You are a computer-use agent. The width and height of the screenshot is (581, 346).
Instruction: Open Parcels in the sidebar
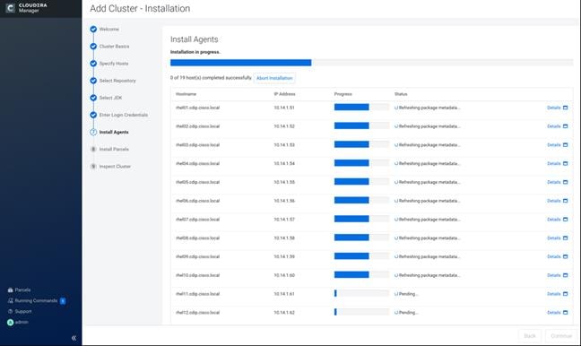pyautogui.click(x=19, y=290)
